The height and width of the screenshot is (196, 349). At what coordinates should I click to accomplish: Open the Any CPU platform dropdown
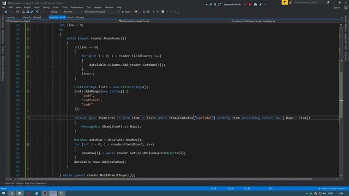(73, 12)
